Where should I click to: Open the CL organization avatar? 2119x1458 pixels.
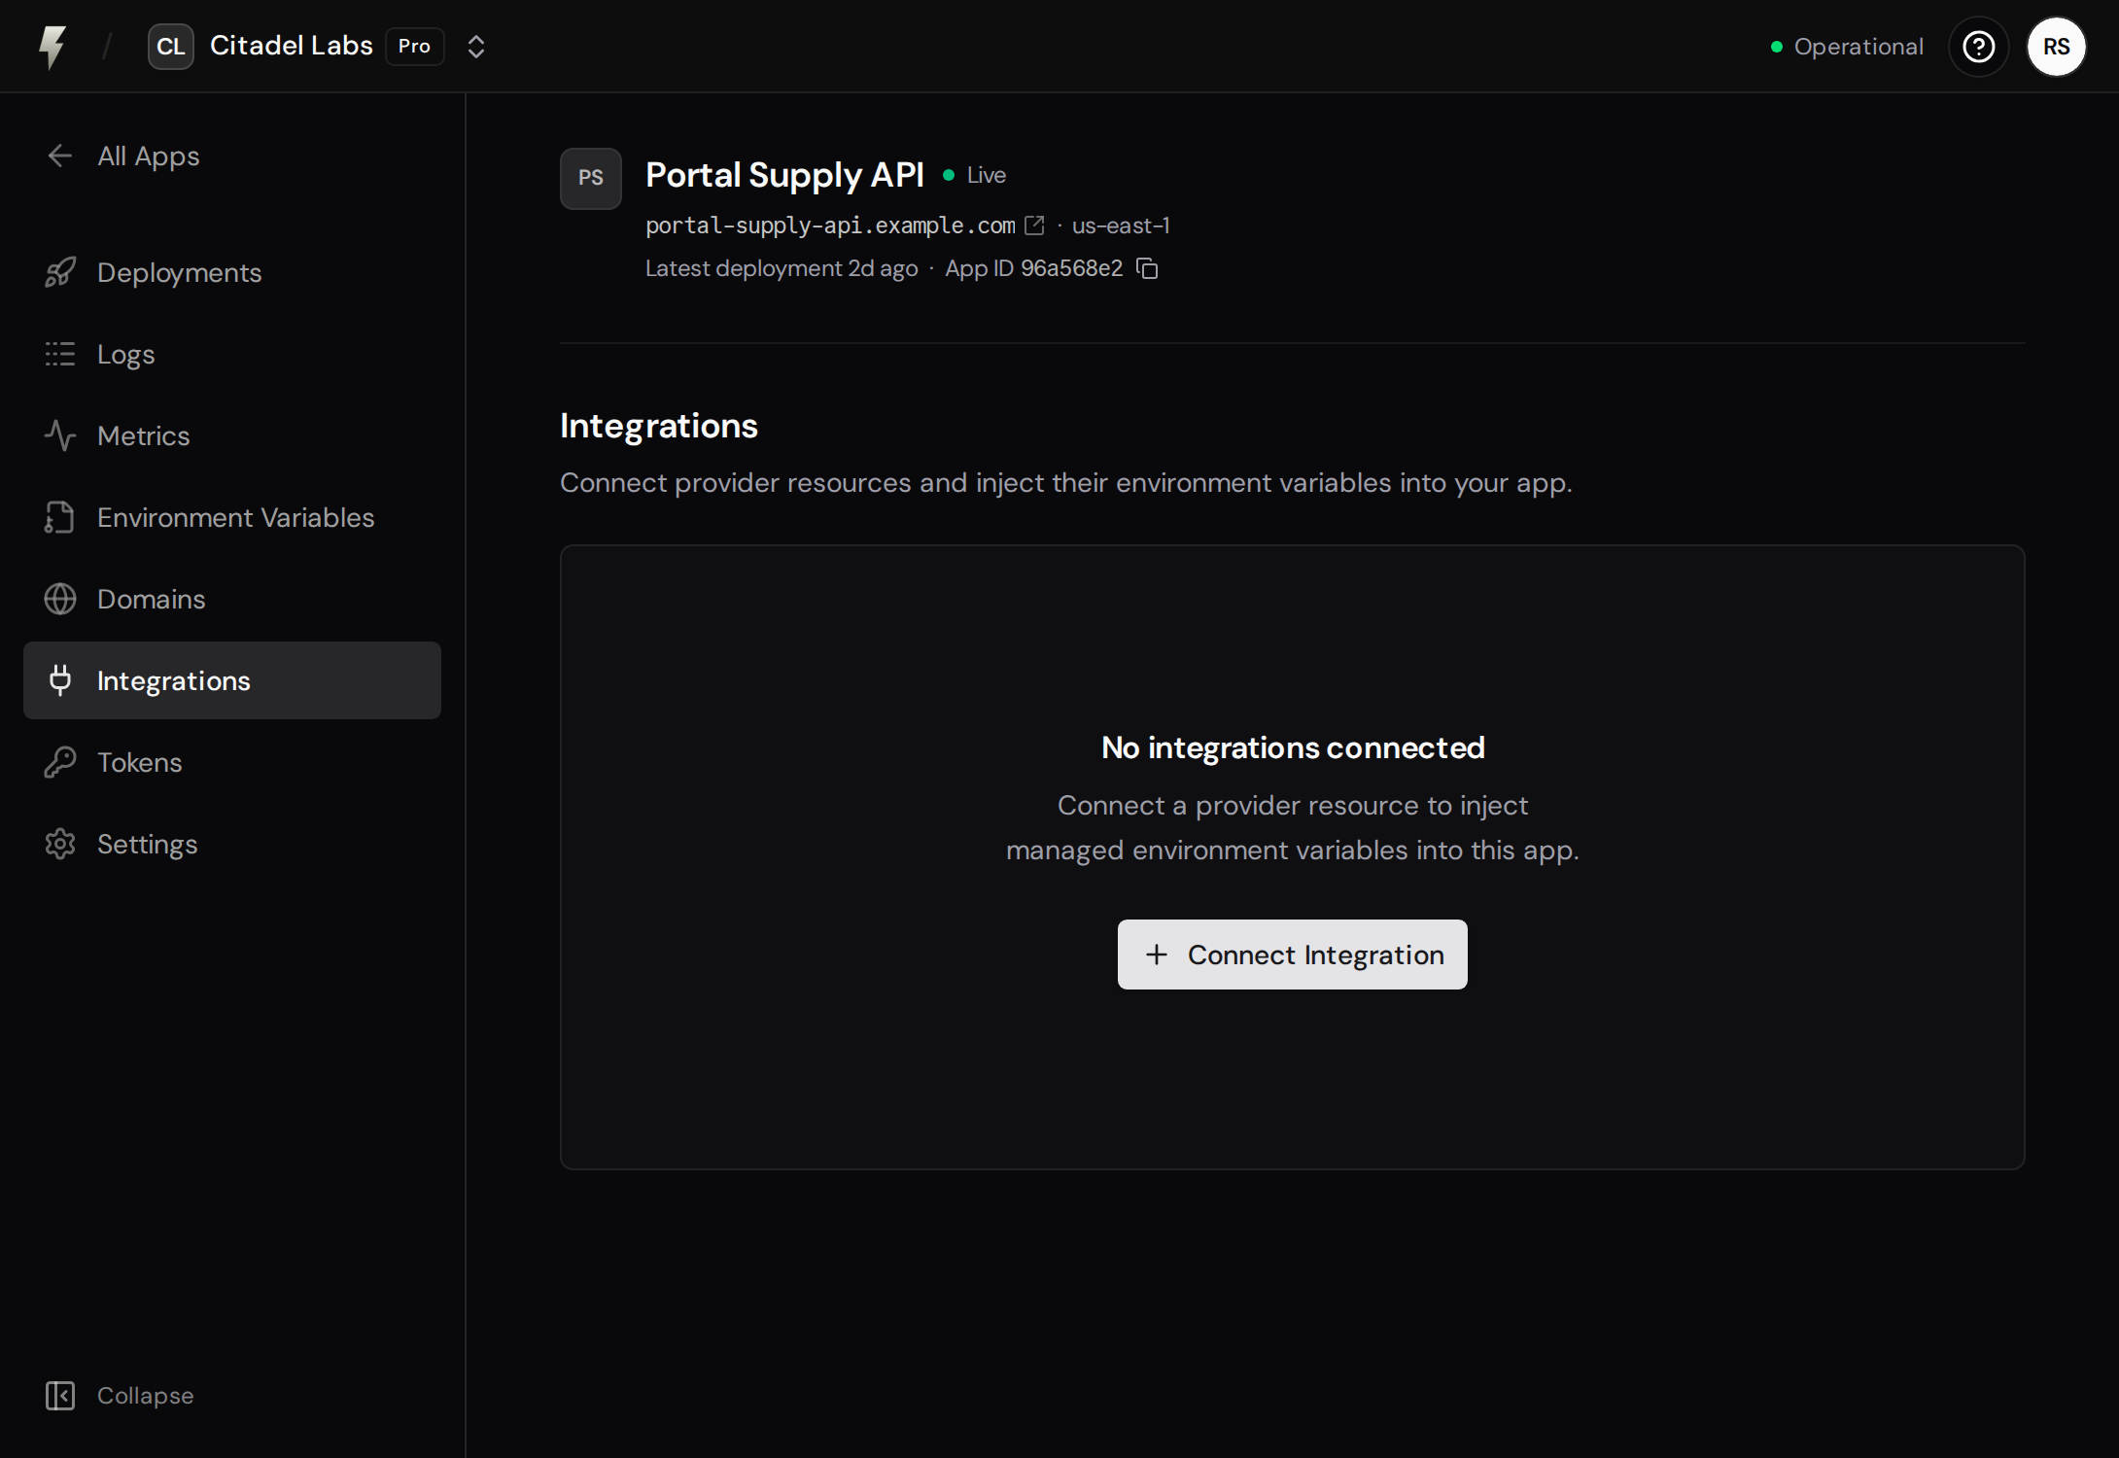(x=171, y=47)
